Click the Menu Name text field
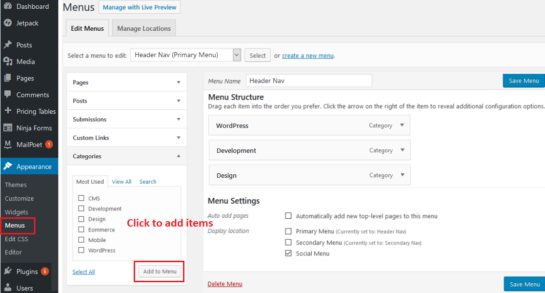 coord(309,81)
